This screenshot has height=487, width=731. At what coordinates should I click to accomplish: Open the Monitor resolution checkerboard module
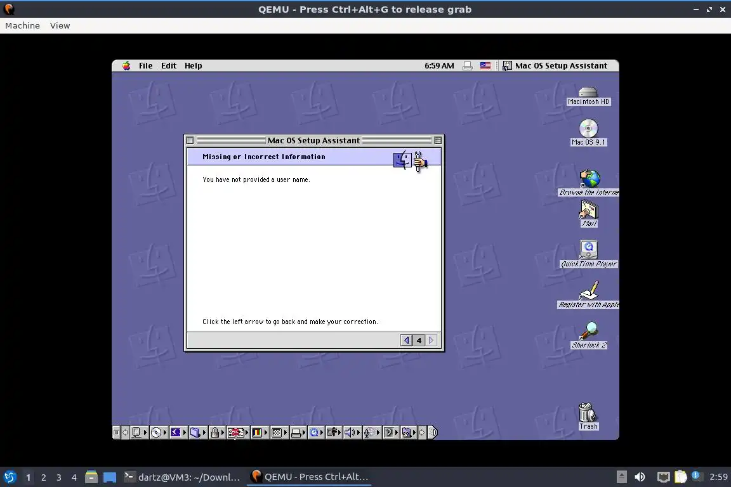(x=279, y=432)
